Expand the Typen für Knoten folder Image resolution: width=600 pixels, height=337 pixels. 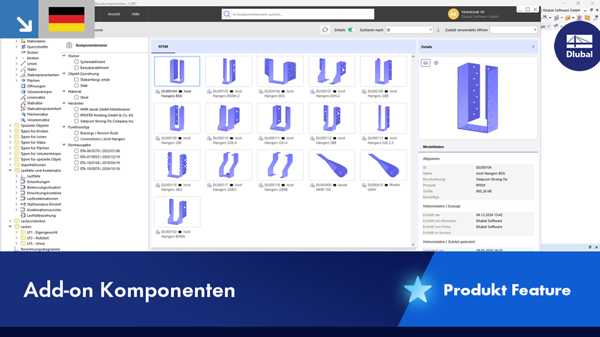pos(11,131)
